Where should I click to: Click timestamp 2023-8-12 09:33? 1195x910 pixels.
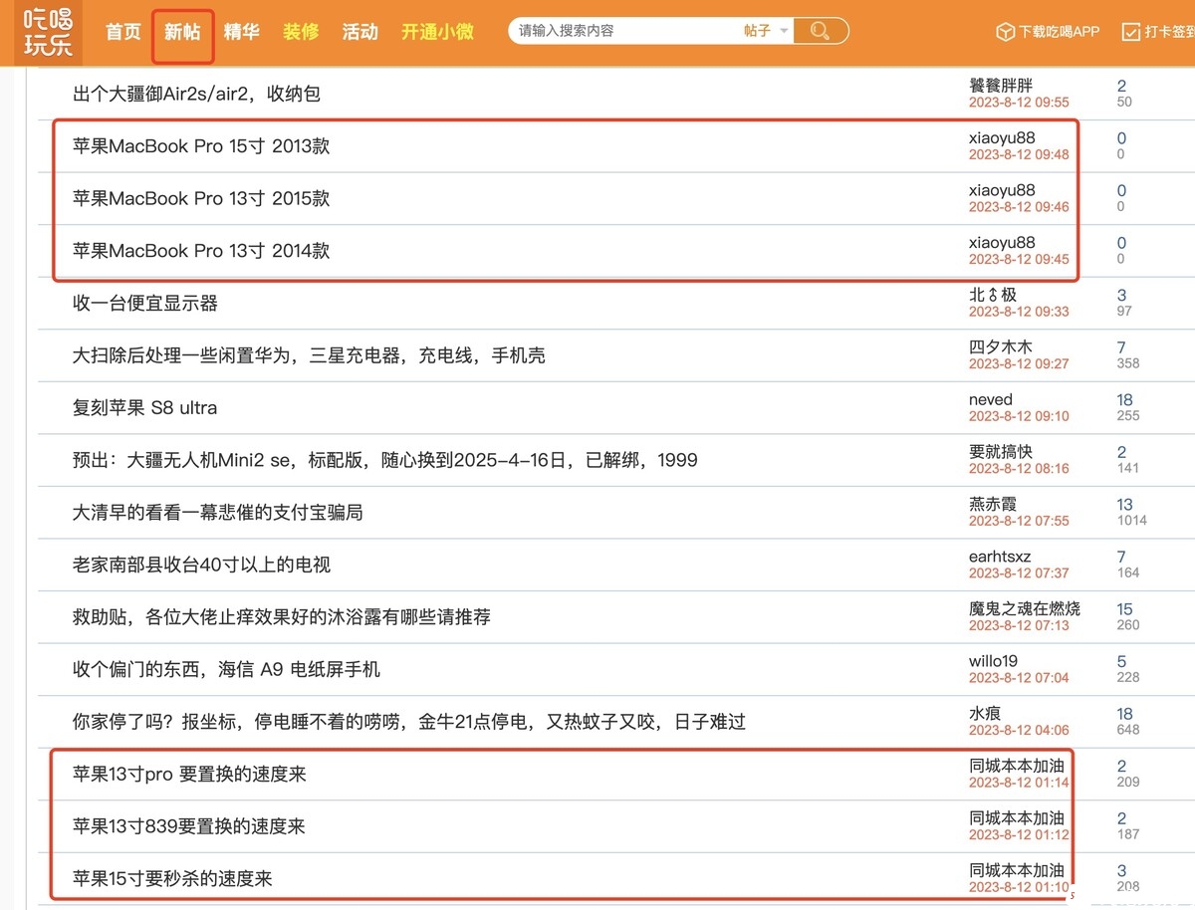point(1019,312)
